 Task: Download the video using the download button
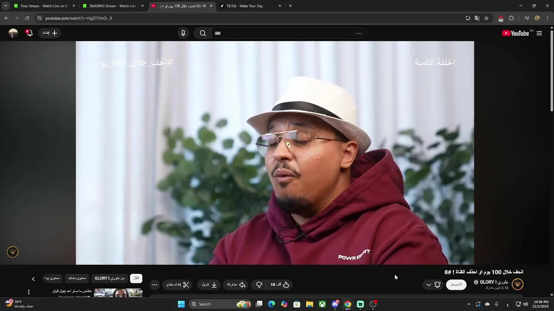tap(209, 285)
